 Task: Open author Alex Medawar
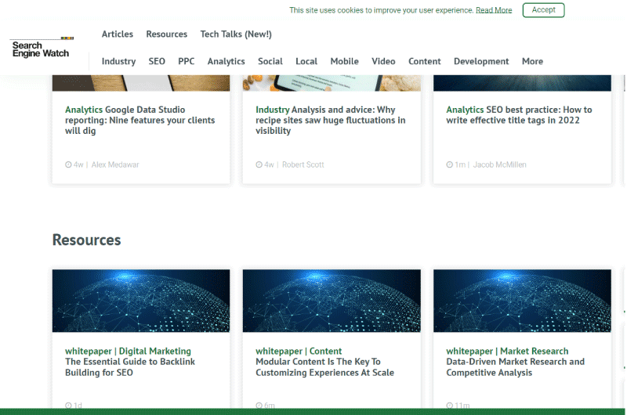pyautogui.click(x=115, y=164)
